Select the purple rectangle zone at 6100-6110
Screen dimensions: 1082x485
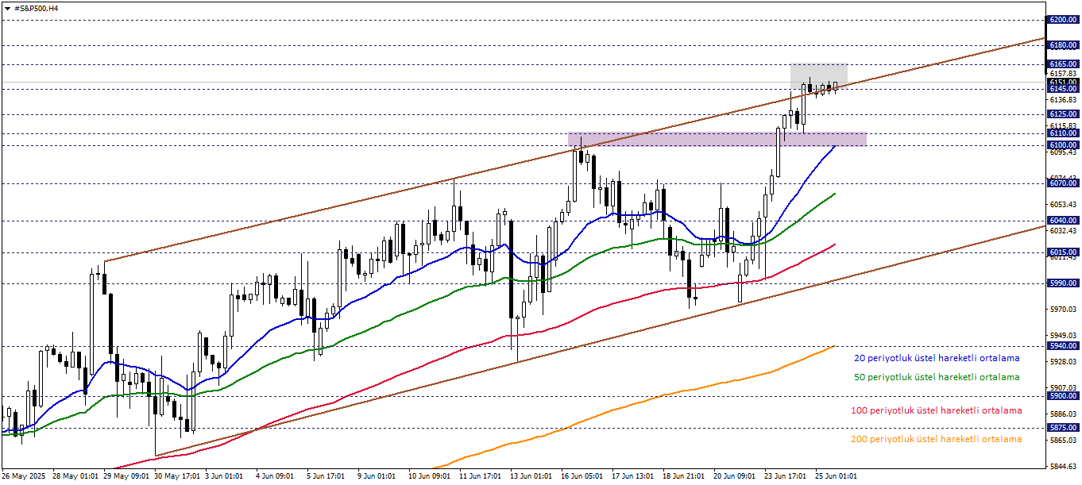pos(717,139)
